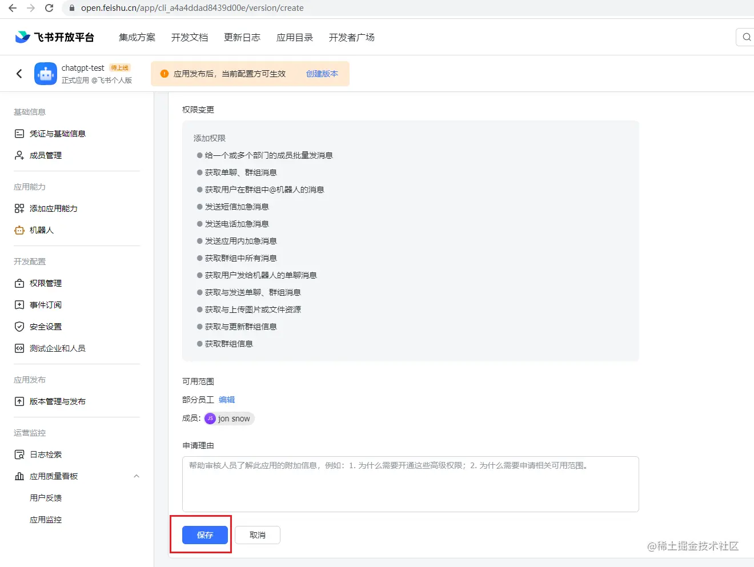Click the chatgpt-test robot app icon
The image size is (754, 567).
pos(46,74)
